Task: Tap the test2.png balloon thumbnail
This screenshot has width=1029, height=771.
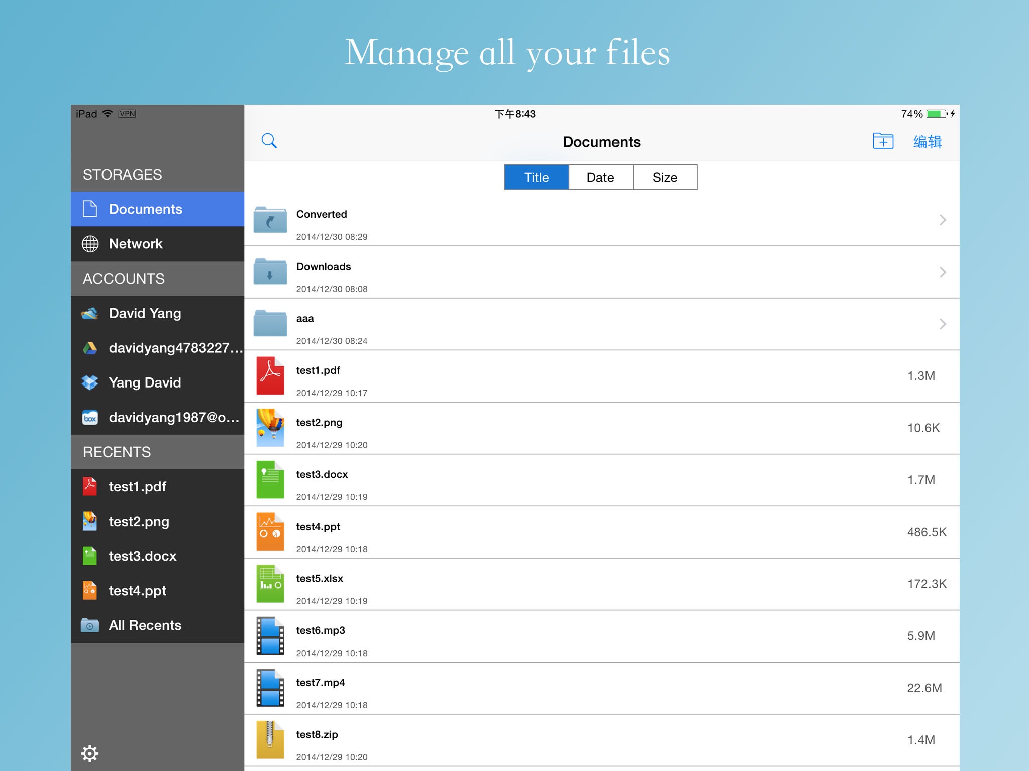Action: pyautogui.click(x=270, y=428)
